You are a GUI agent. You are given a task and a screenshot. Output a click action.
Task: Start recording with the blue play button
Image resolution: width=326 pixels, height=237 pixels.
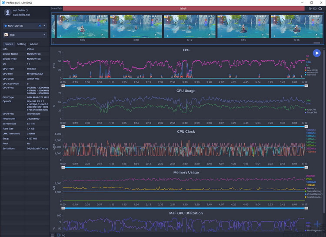click(x=316, y=53)
